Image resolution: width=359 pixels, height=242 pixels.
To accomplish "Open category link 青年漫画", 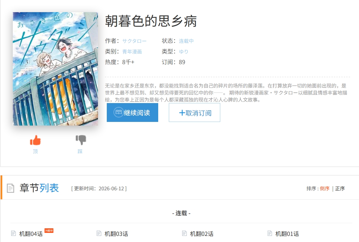I will (x=132, y=51).
